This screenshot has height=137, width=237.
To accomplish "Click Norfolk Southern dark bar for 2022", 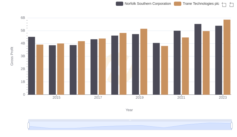I will pyautogui.click(x=198, y=59).
